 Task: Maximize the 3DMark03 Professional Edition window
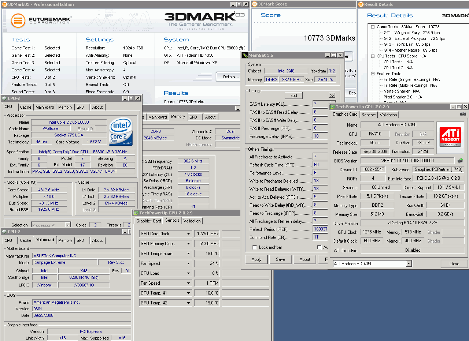coord(239,4)
